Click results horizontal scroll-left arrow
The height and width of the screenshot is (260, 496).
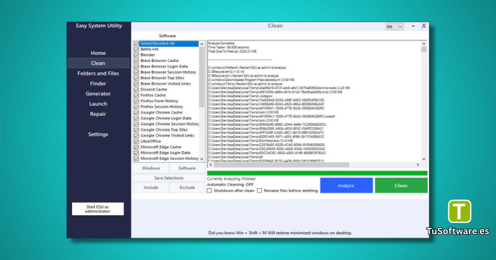click(x=211, y=165)
